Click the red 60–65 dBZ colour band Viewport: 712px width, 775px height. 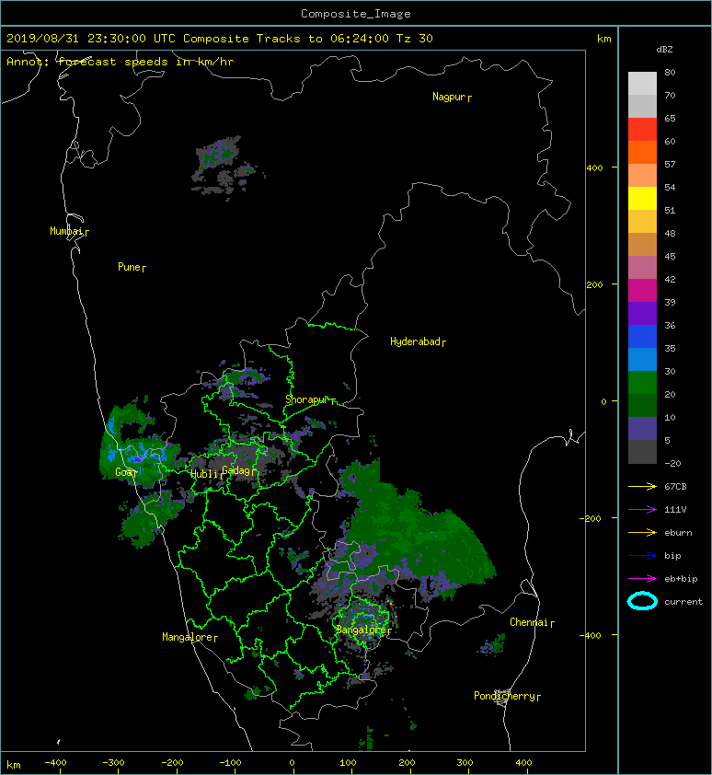pyautogui.click(x=642, y=129)
